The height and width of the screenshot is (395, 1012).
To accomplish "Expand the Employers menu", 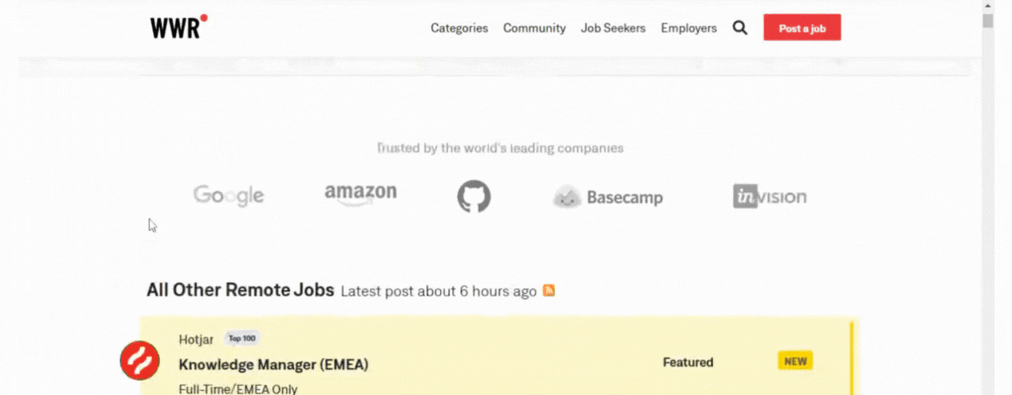I will pyautogui.click(x=689, y=28).
